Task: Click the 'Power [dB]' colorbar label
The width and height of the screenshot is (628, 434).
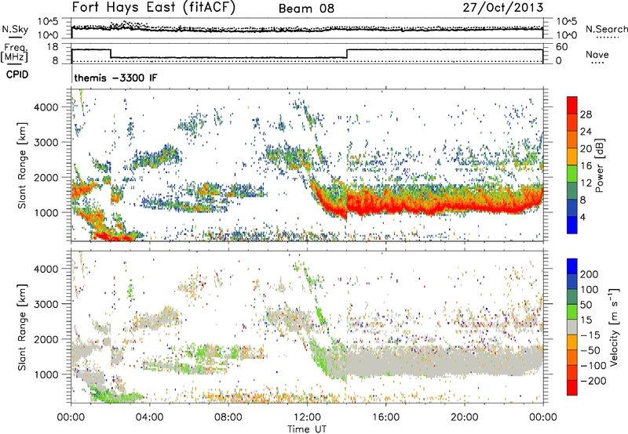Action: [x=599, y=165]
